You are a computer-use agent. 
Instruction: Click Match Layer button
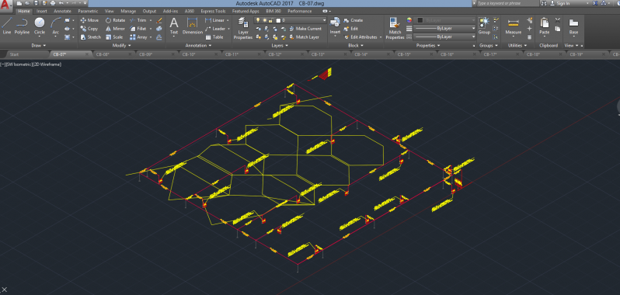(x=304, y=37)
